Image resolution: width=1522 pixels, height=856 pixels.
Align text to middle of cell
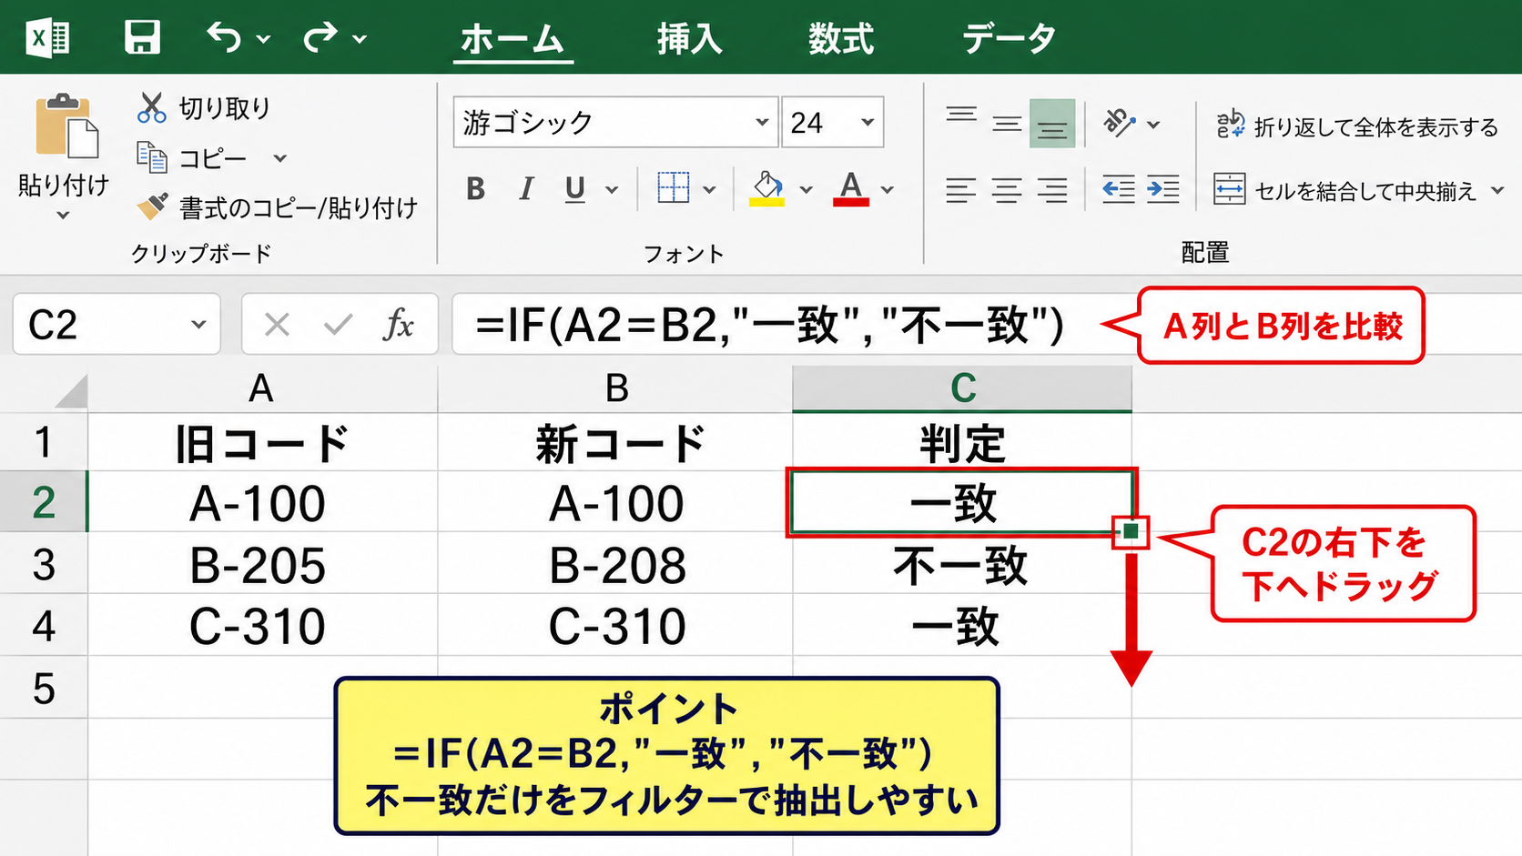[1007, 123]
